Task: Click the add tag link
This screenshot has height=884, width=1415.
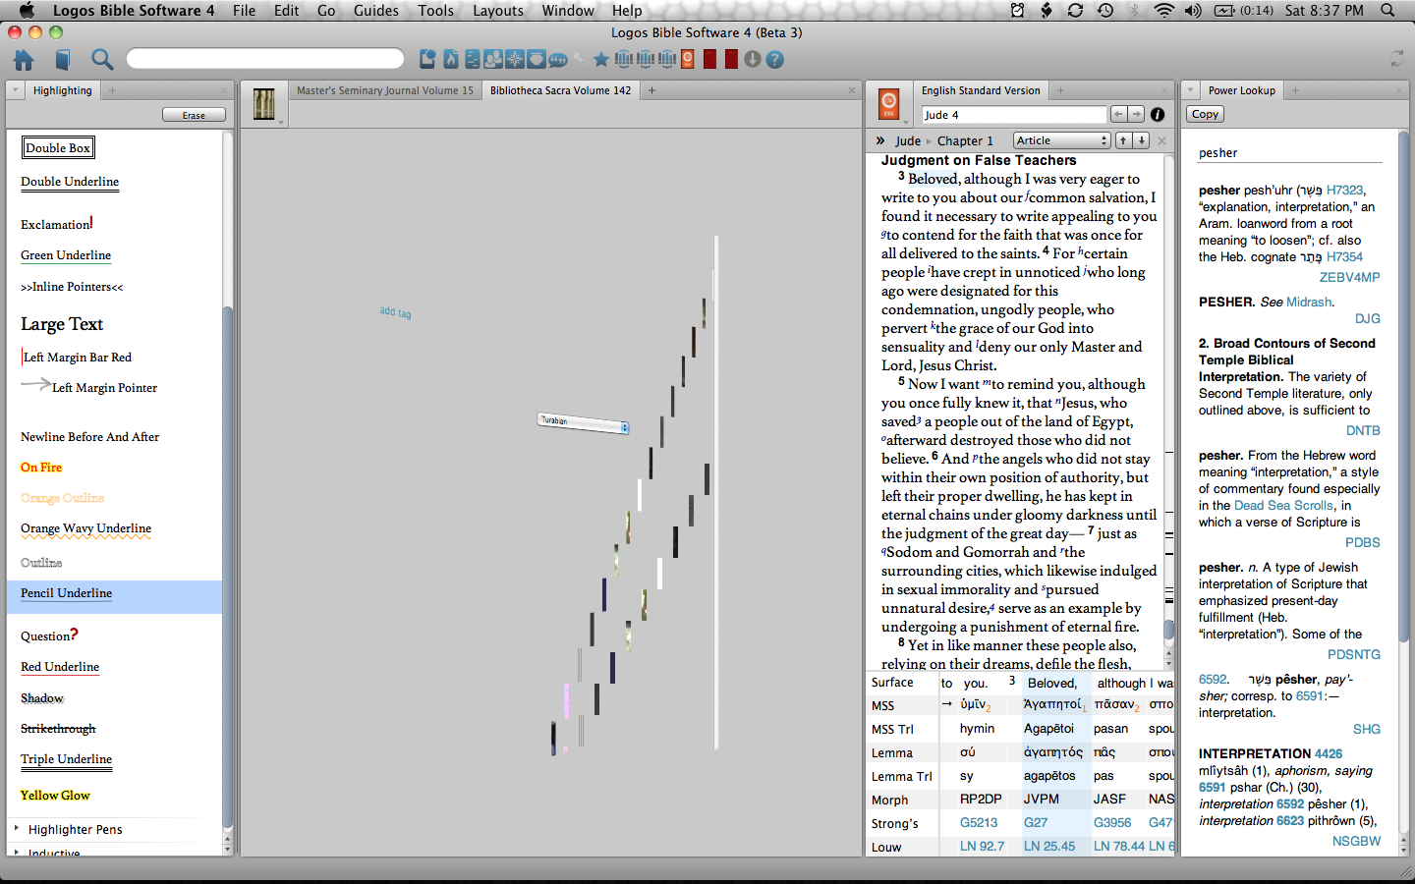Action: tap(396, 312)
